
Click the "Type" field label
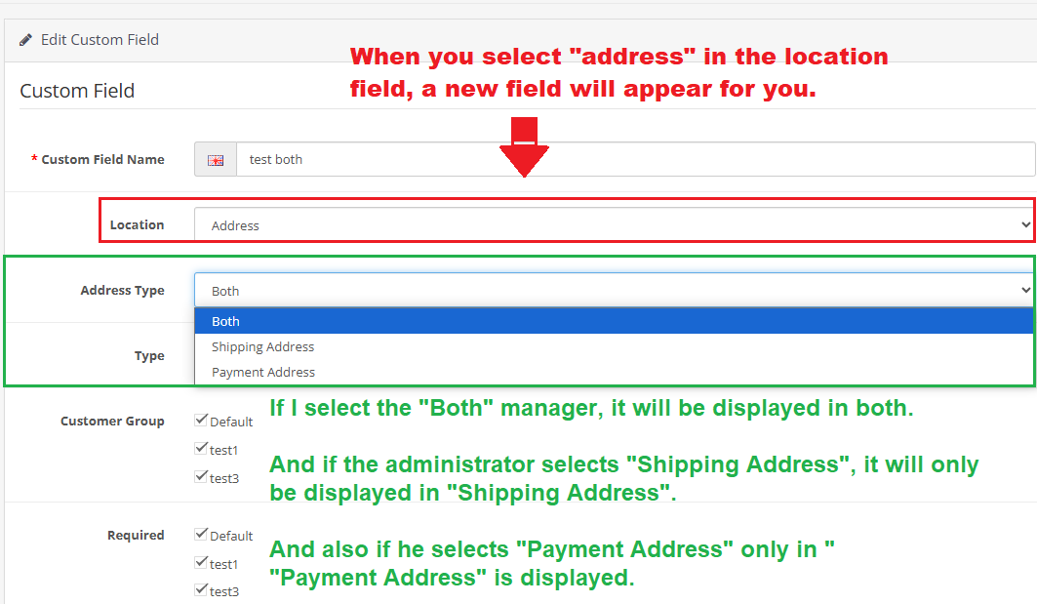[x=149, y=355]
